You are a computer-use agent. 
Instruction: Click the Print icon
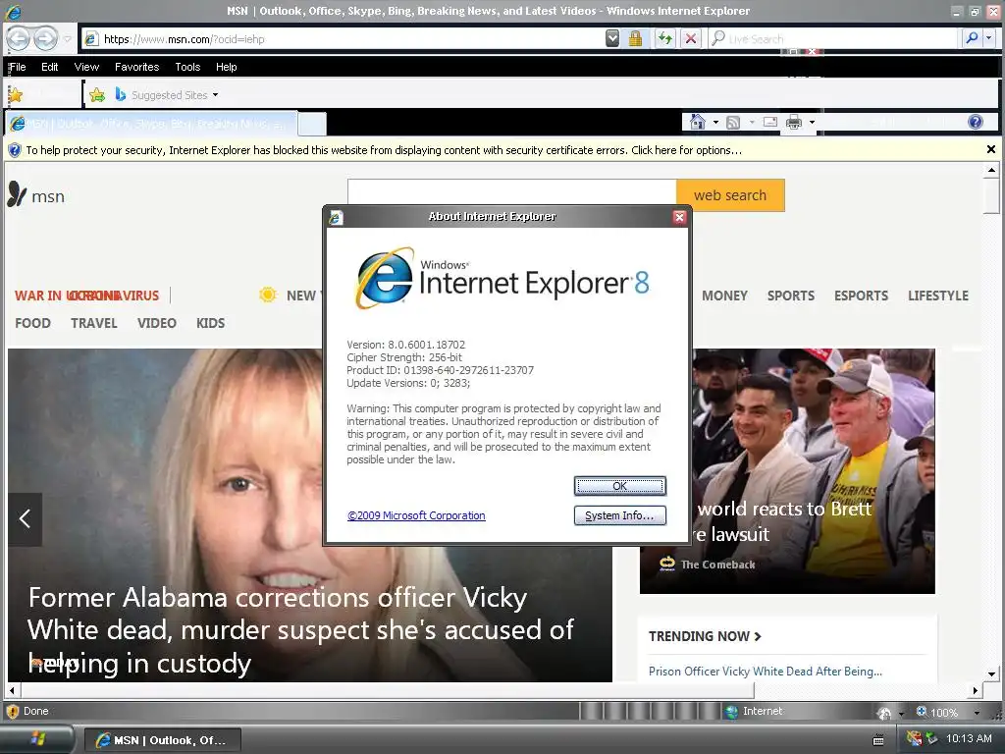pos(794,122)
